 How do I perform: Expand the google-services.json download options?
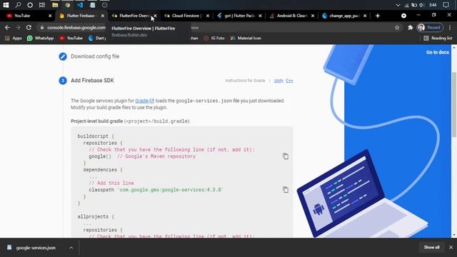point(71,248)
